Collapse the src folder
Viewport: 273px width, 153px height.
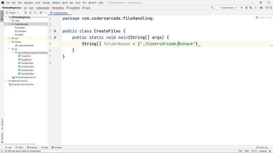9,49
